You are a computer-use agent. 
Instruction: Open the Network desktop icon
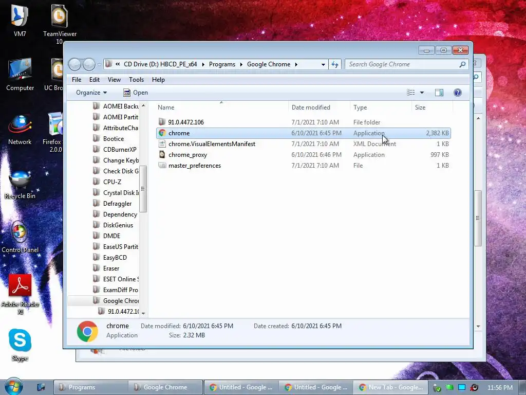tap(20, 129)
